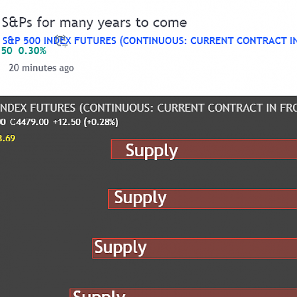Select the partially visible bottom Supply zone

pyautogui.click(x=183, y=293)
